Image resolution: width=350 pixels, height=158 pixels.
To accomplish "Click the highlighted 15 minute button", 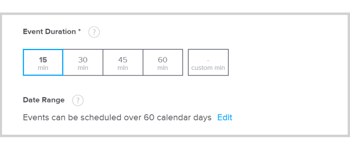I will [x=43, y=63].
